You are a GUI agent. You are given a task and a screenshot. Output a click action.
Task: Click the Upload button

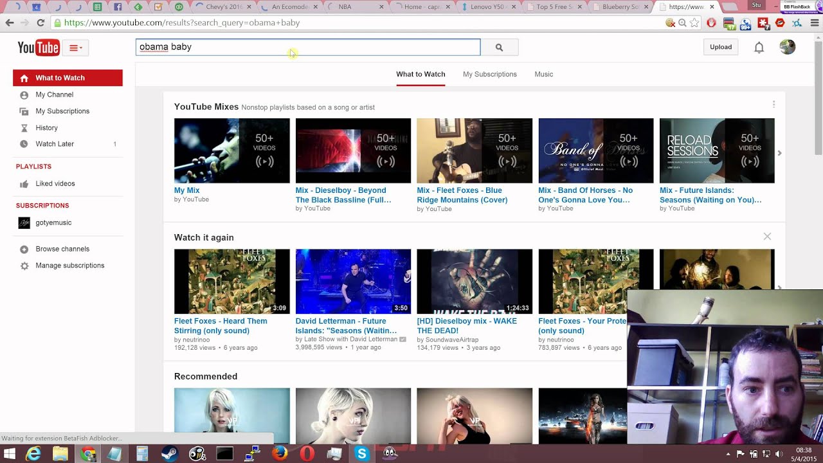point(721,47)
